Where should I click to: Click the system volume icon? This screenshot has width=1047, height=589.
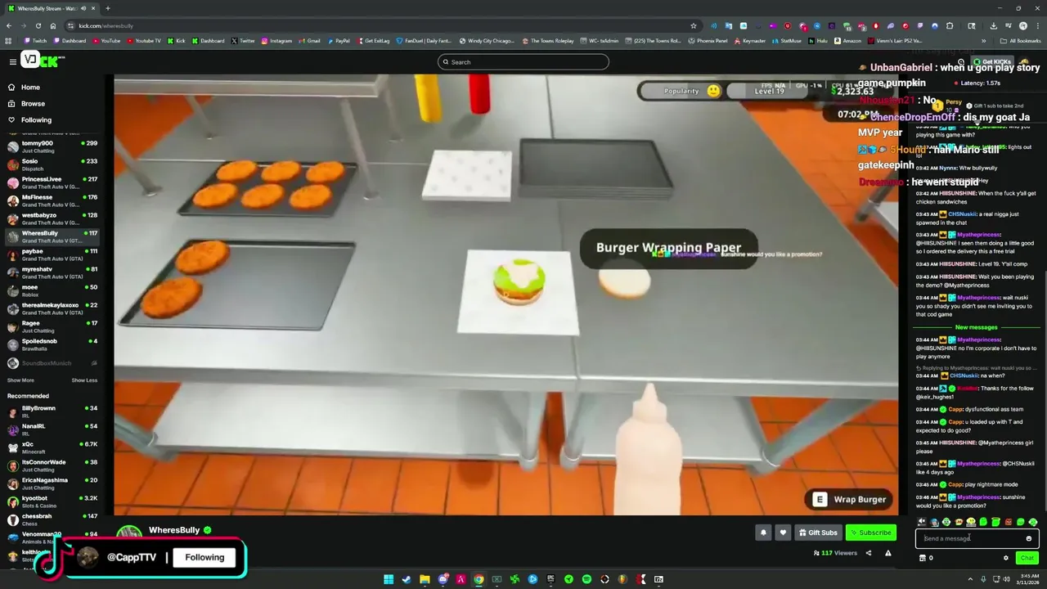click(x=1006, y=579)
